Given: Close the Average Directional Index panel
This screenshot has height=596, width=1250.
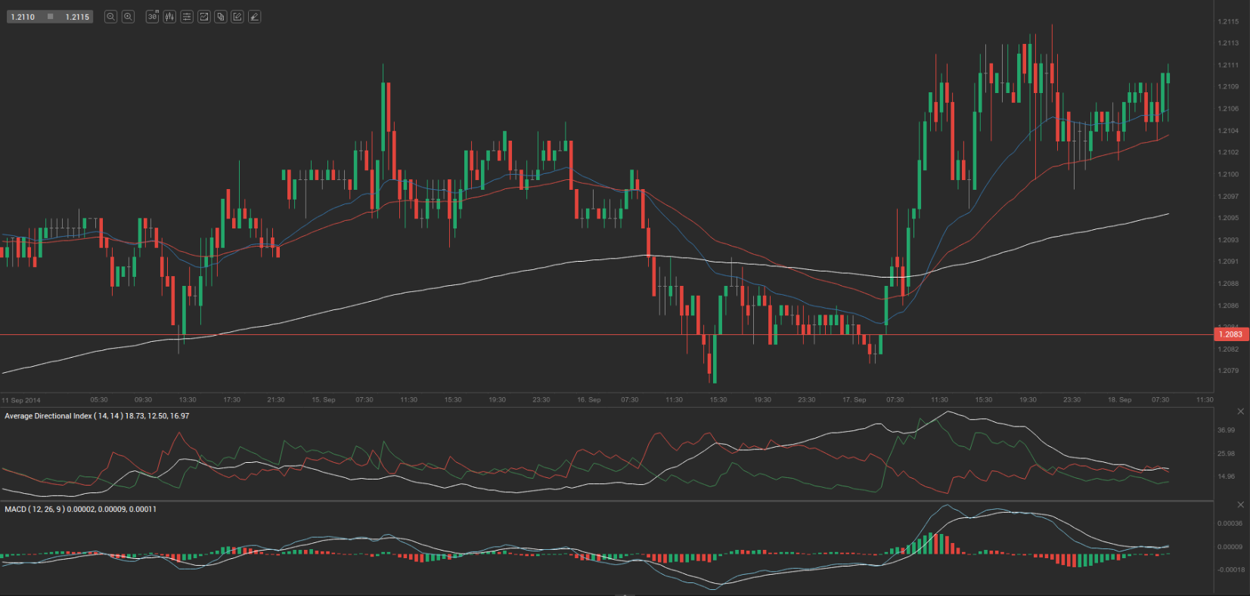Looking at the screenshot, I should 1240,411.
